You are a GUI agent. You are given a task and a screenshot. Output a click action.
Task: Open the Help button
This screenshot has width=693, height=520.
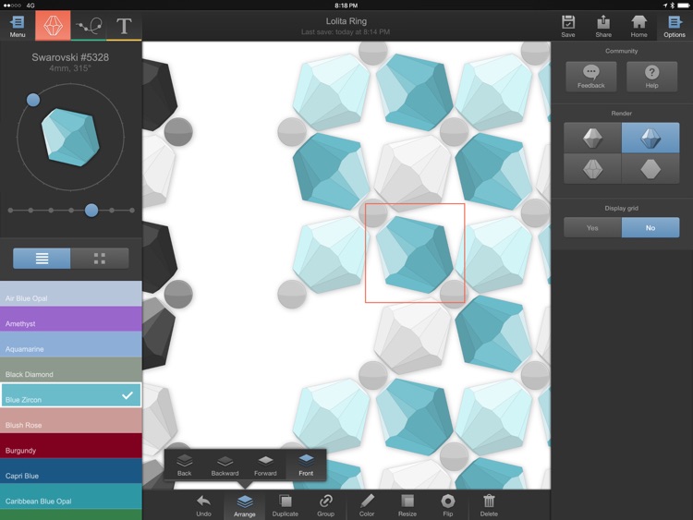point(651,77)
